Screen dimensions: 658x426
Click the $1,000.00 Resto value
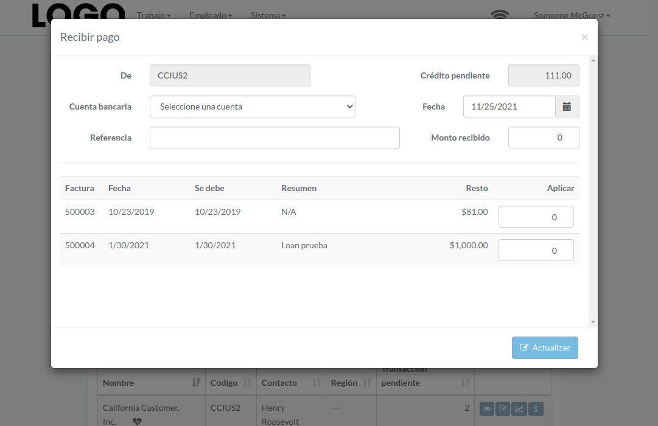[x=469, y=245]
